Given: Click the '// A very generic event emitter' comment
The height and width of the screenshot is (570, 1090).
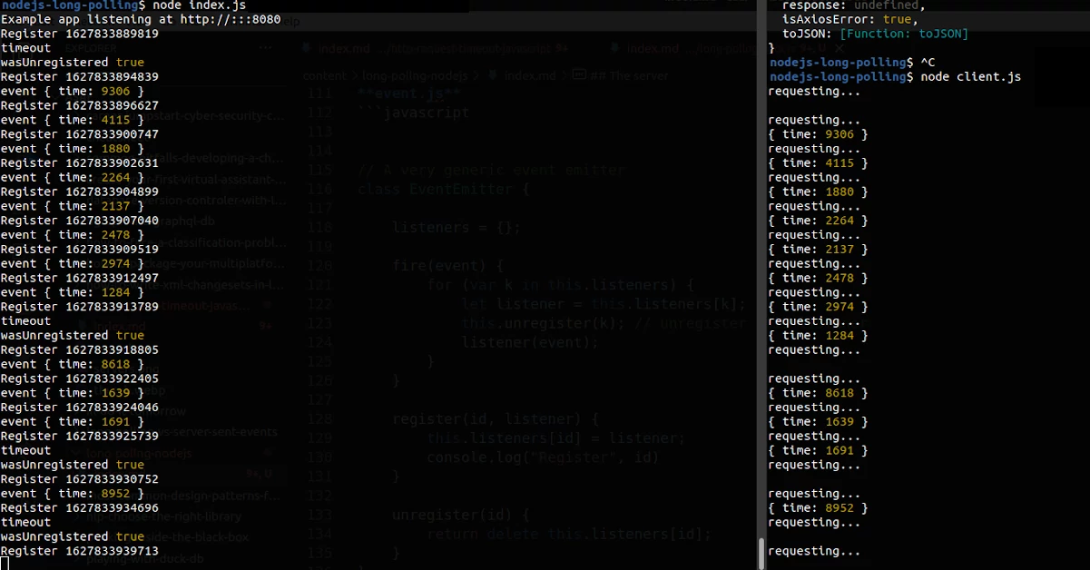Looking at the screenshot, I should click(x=492, y=170).
